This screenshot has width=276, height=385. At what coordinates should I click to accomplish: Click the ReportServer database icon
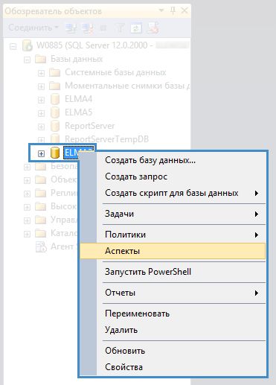[x=55, y=126]
